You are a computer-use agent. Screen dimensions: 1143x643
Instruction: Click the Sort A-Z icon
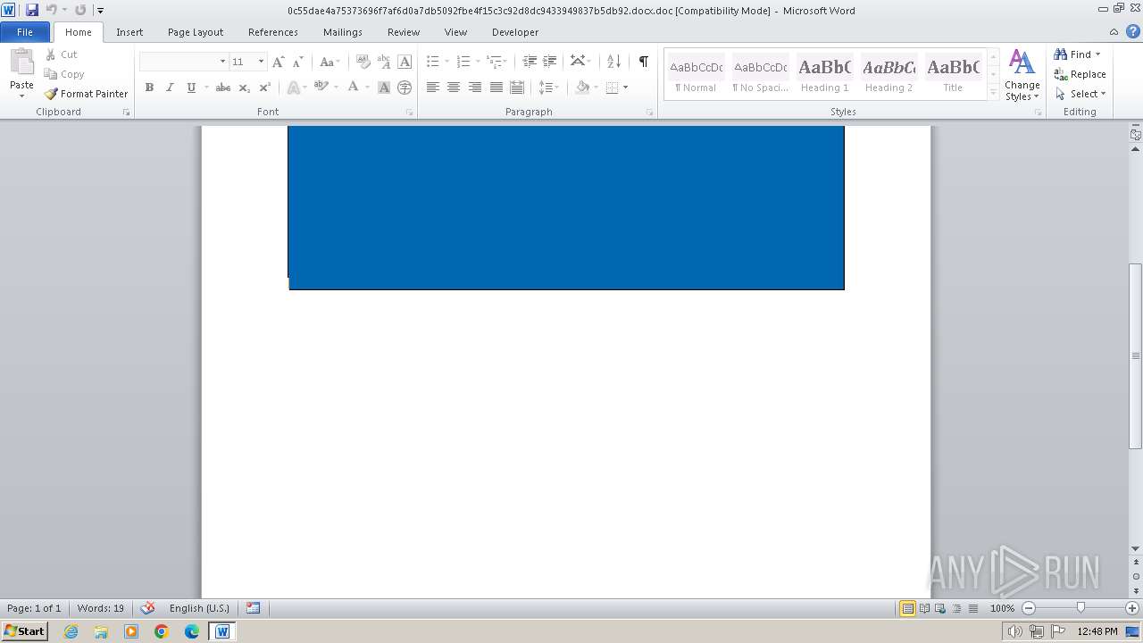tap(613, 62)
